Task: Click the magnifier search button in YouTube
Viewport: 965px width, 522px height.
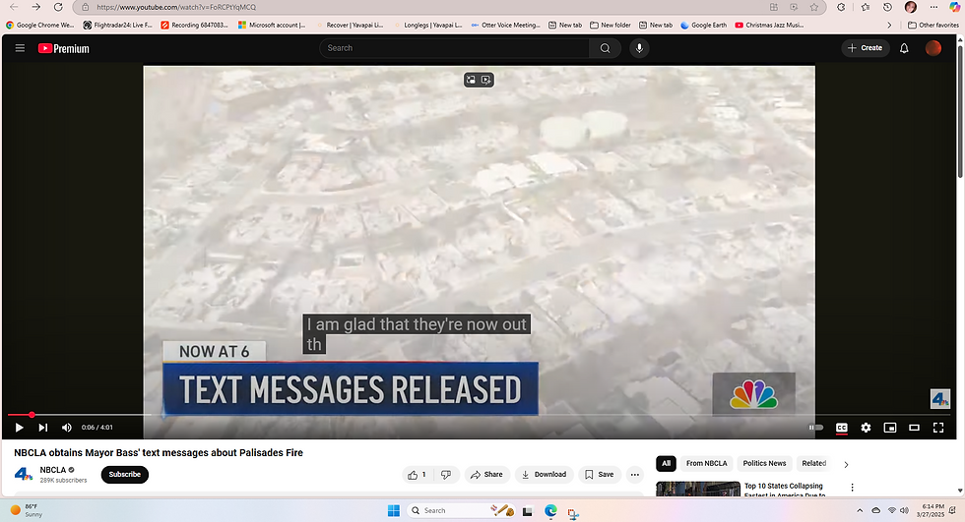Action: pos(605,48)
